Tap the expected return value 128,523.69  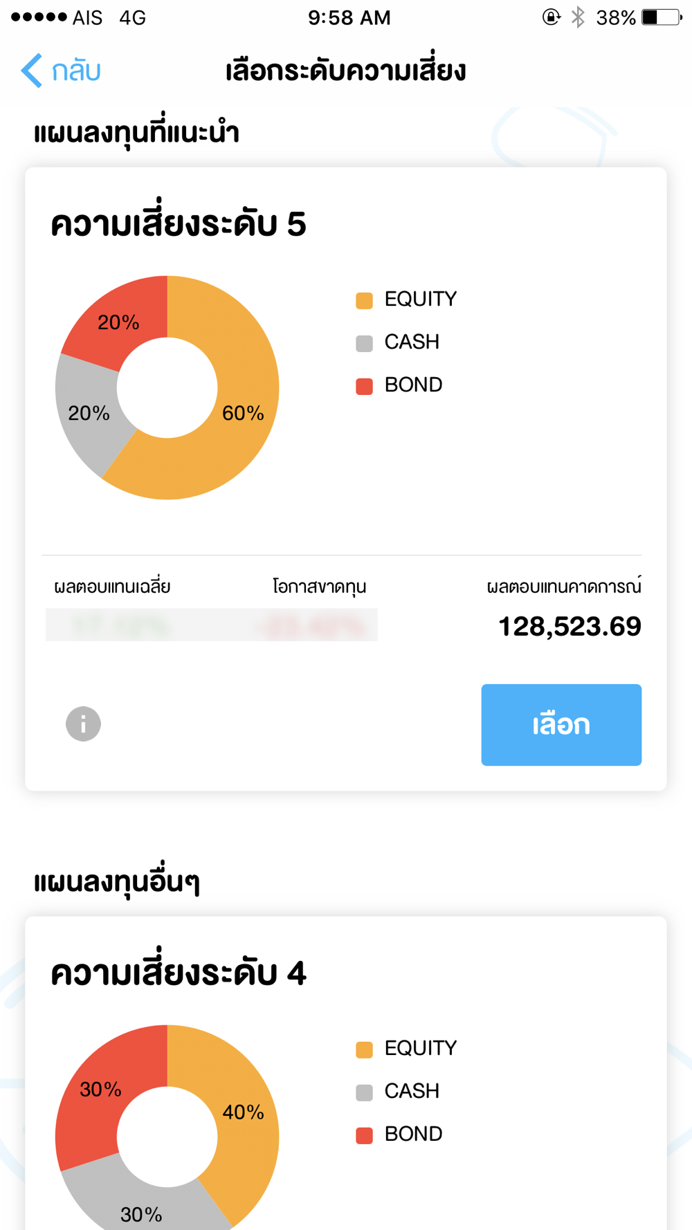570,626
